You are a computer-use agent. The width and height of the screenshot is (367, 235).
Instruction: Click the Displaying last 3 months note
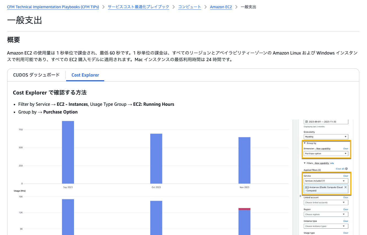point(314,127)
